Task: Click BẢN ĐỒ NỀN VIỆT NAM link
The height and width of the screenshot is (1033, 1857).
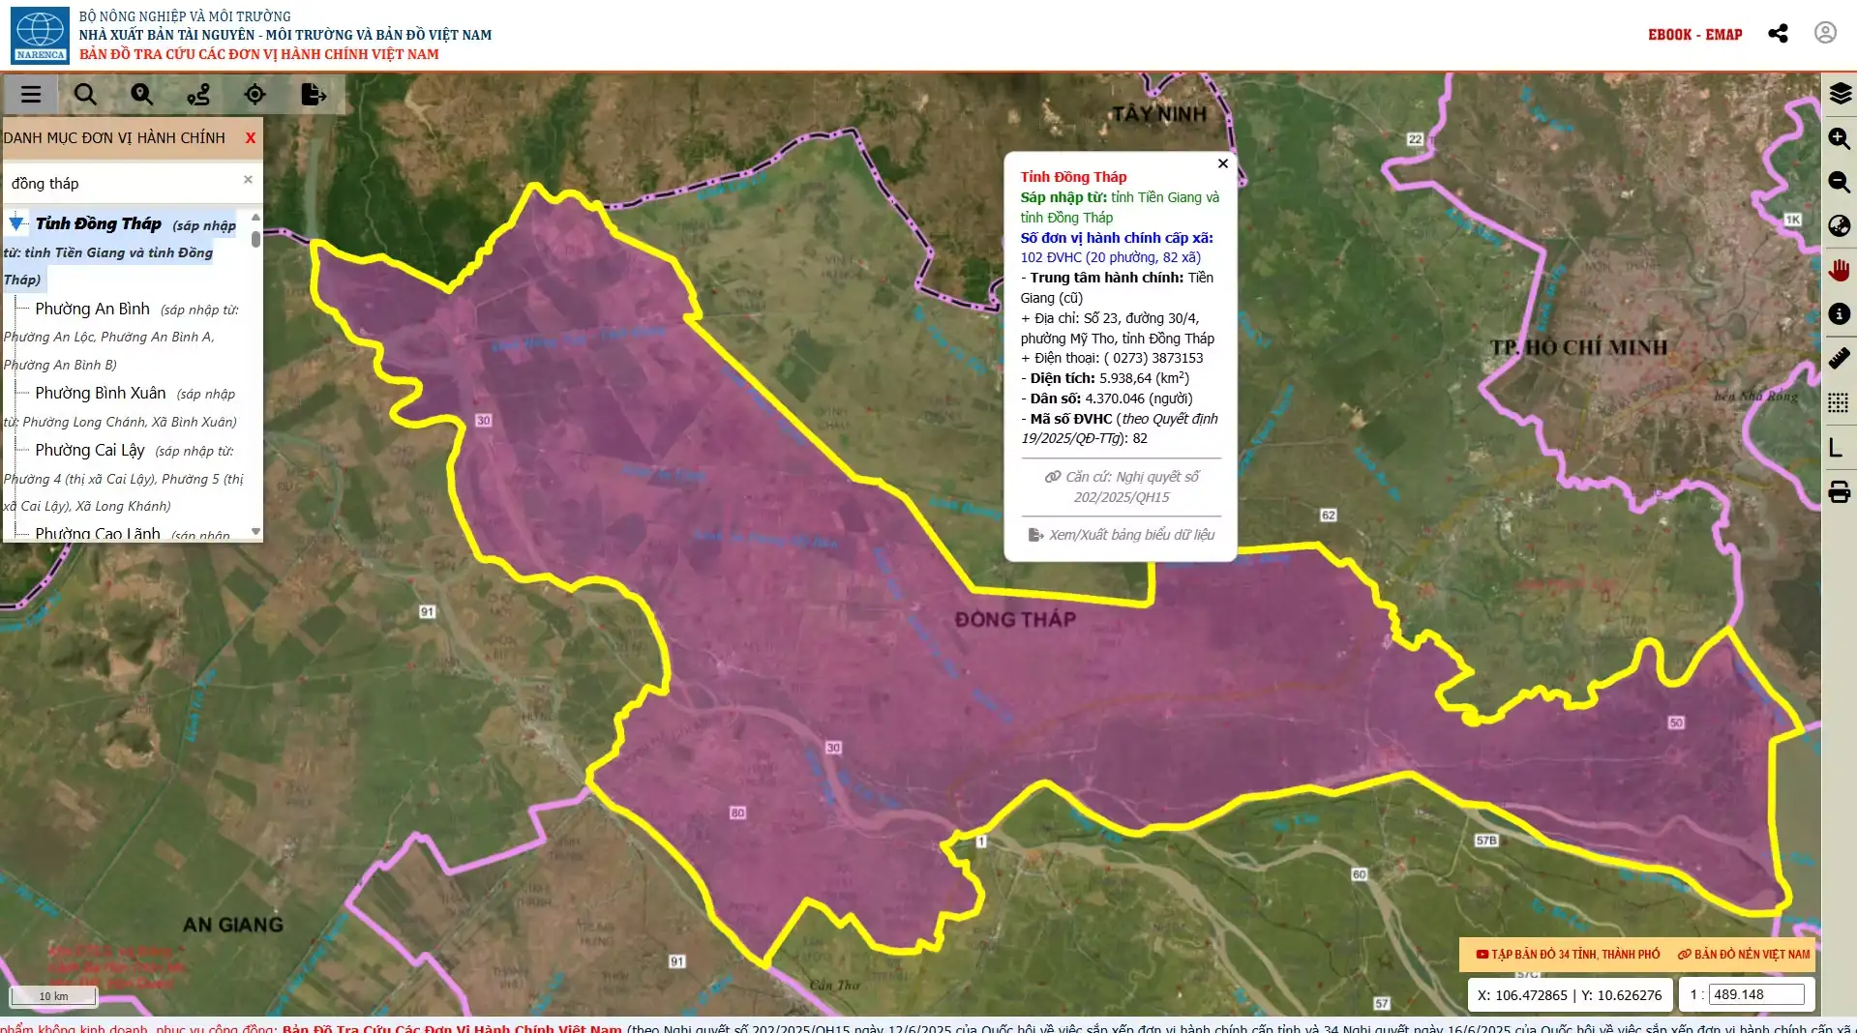Action: [1744, 954]
